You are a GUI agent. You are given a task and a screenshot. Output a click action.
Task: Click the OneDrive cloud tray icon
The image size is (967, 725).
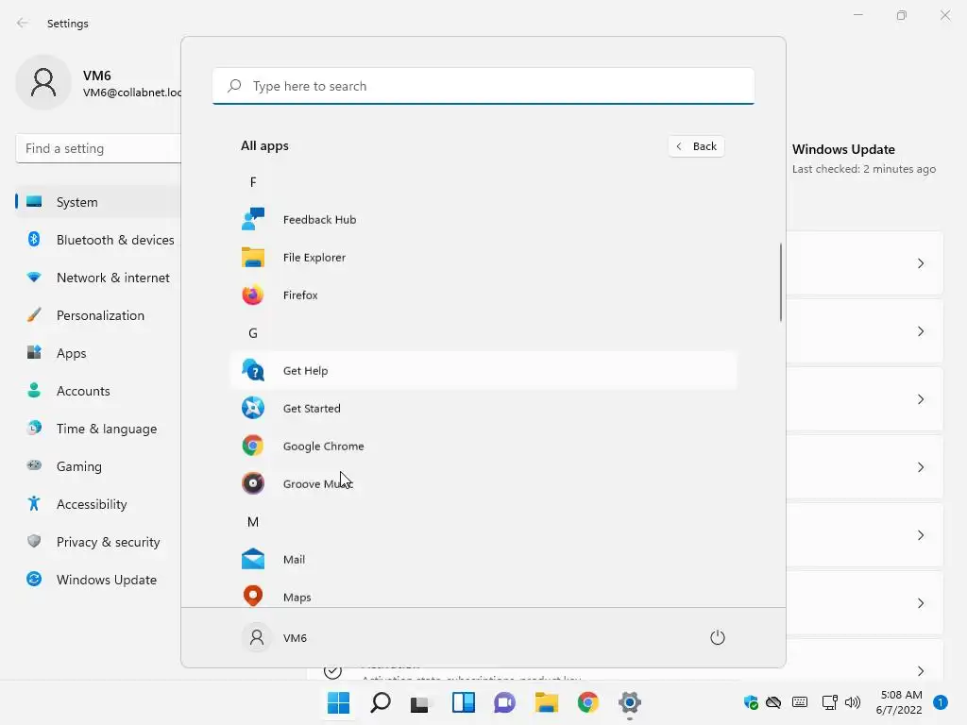coord(773,702)
